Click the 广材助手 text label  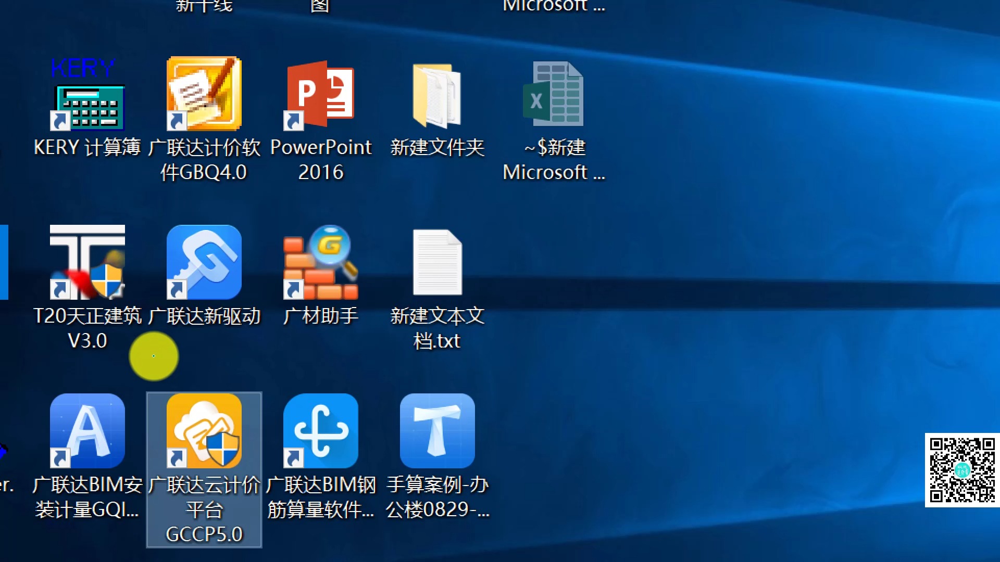click(x=321, y=316)
